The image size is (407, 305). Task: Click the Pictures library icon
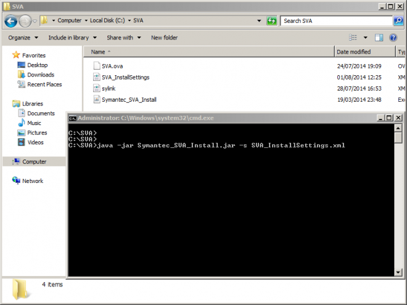click(22, 132)
